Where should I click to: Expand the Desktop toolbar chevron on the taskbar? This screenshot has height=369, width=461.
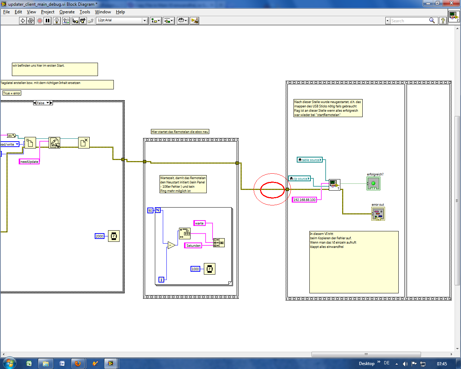(x=379, y=362)
